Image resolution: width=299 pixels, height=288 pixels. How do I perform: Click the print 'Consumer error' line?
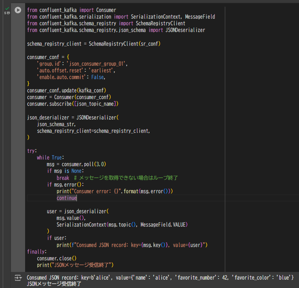tap(115, 191)
